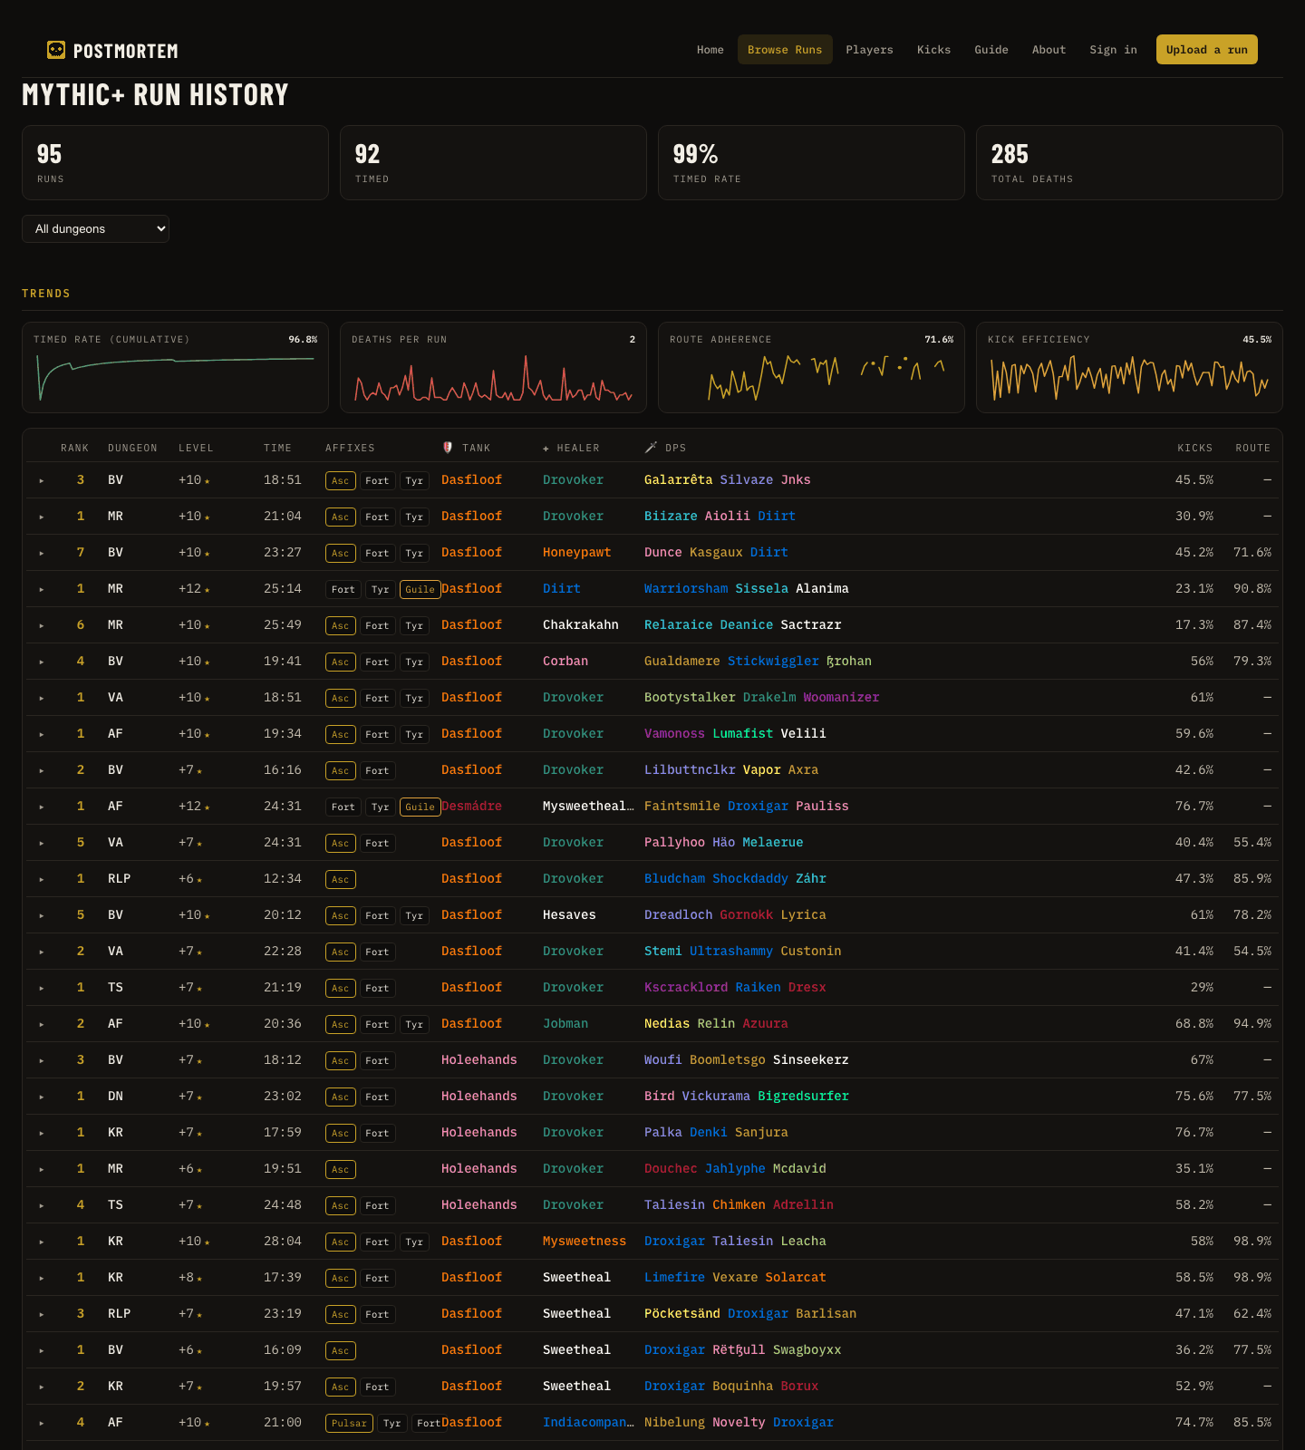This screenshot has width=1305, height=1450.
Task: Open the Timed Rate cumulative trend chart
Action: point(175,367)
